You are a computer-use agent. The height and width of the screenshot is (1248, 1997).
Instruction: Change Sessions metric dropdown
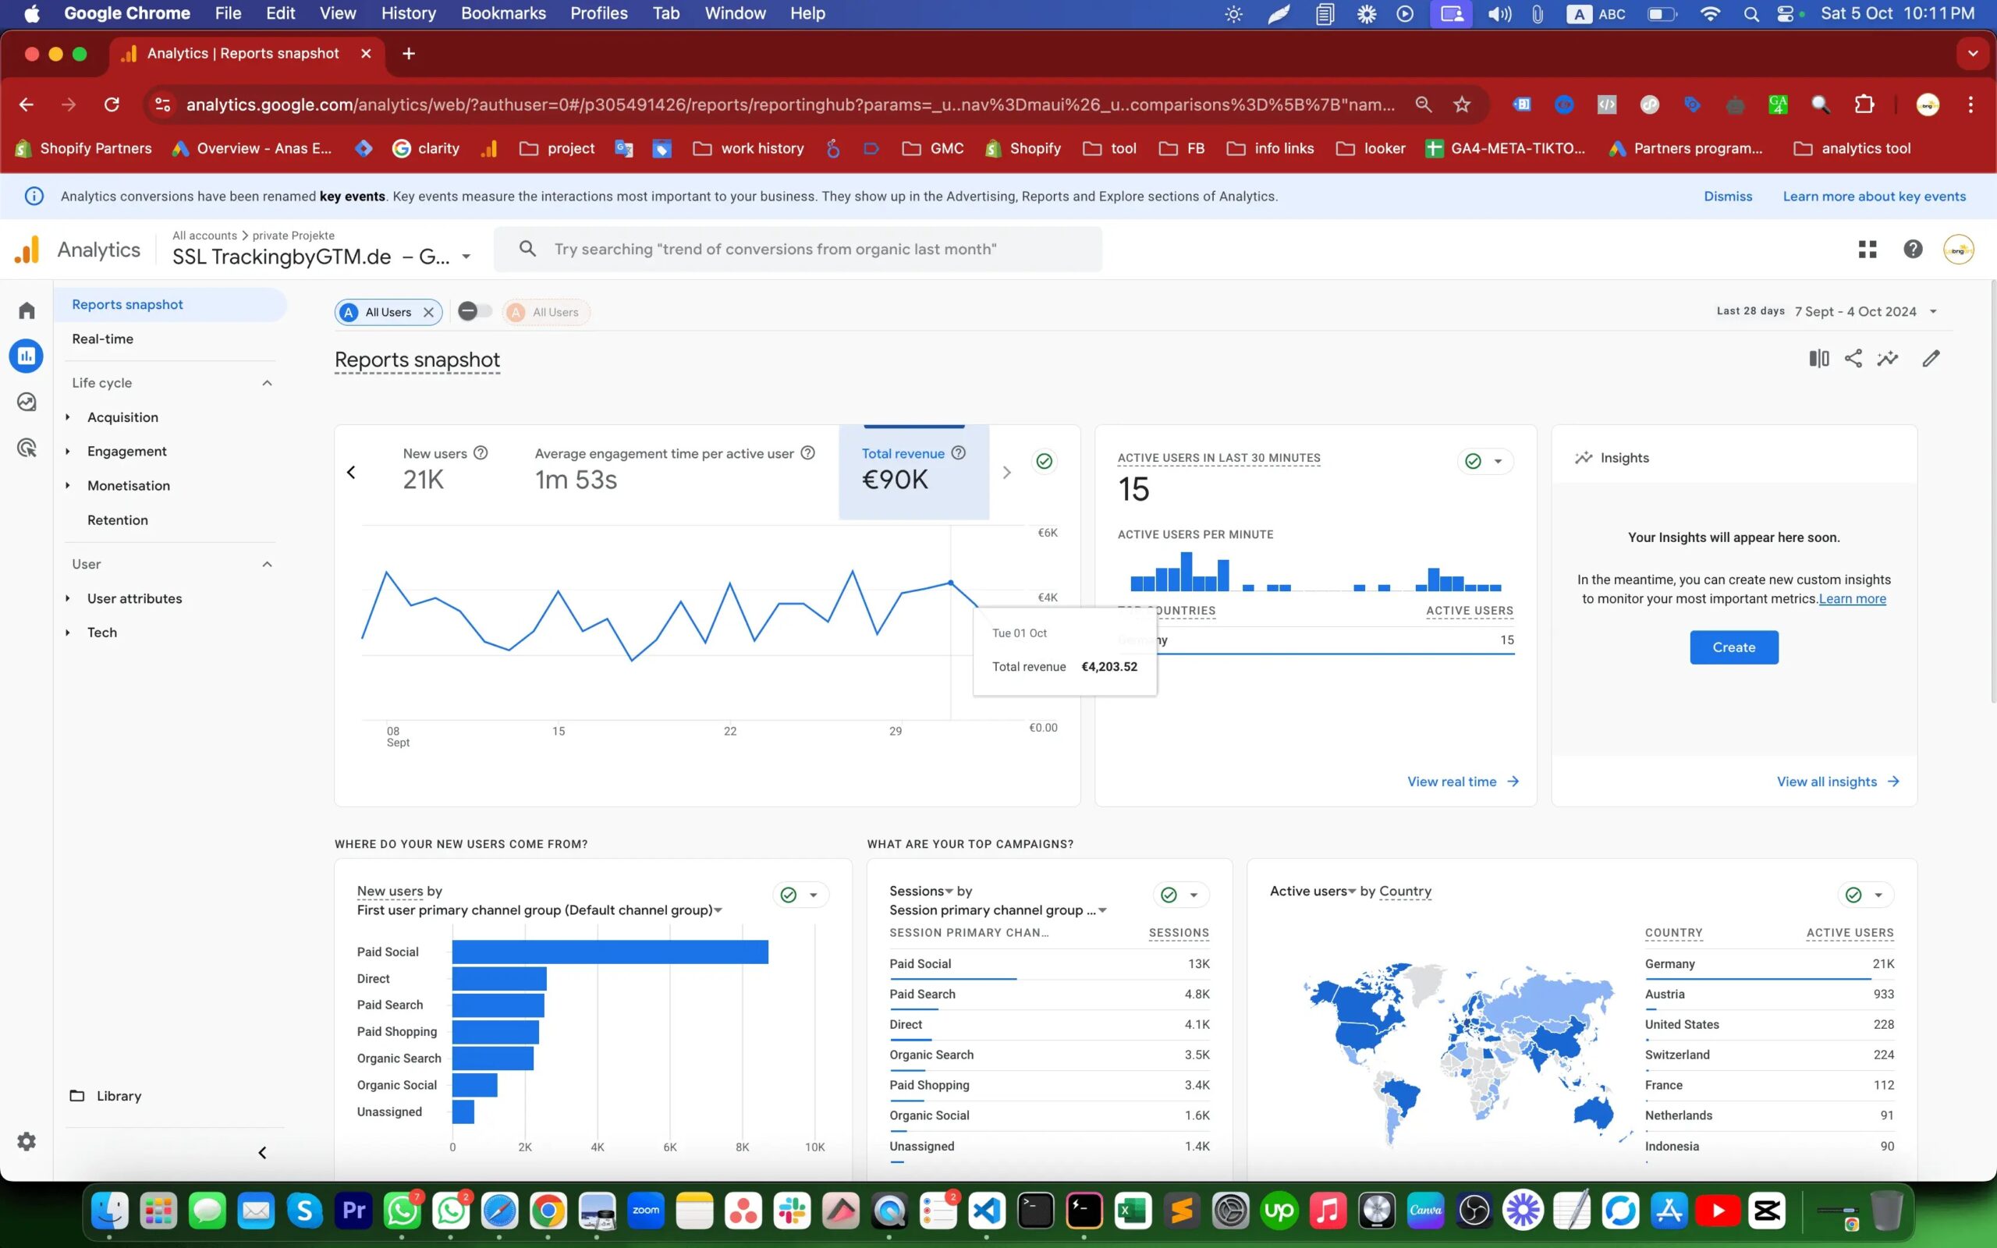tap(921, 891)
